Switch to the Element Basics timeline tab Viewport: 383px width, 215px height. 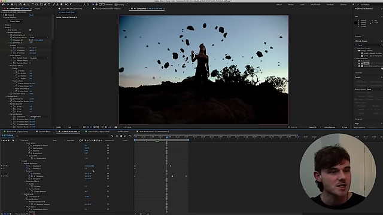pos(45,131)
